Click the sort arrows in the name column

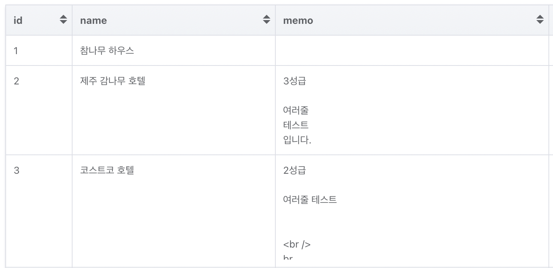267,20
